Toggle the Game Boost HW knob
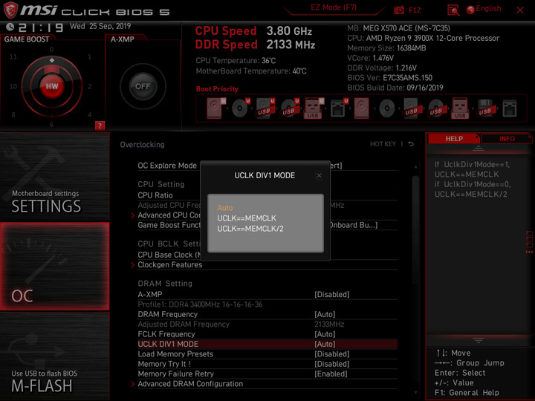Viewport: 535px width, 401px height. 52,86
